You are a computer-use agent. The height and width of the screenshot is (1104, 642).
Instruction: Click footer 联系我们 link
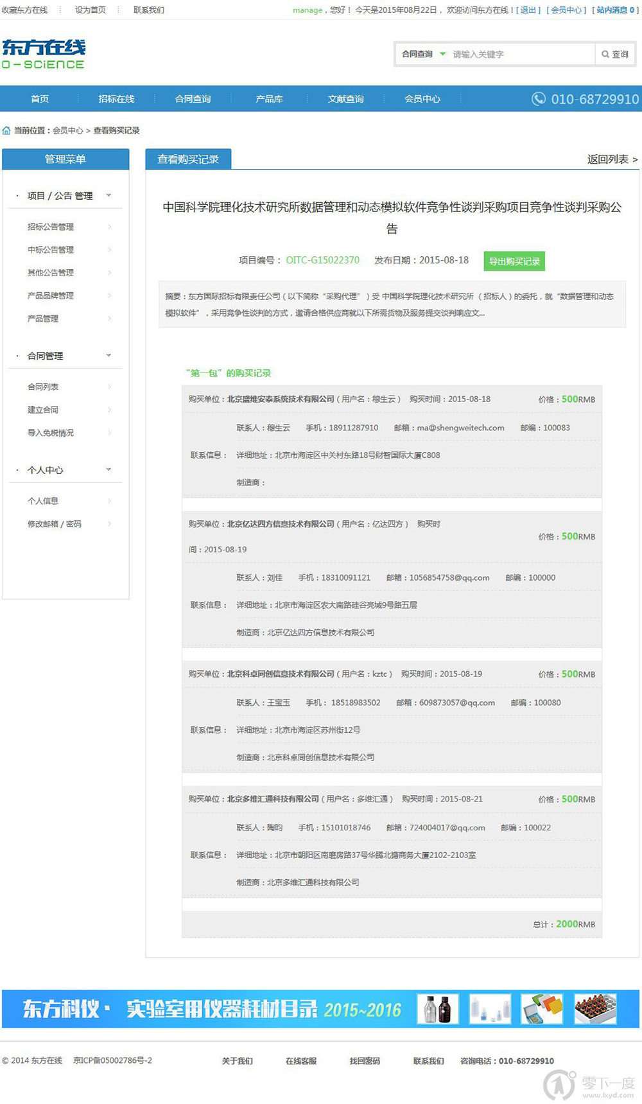coord(428,1061)
